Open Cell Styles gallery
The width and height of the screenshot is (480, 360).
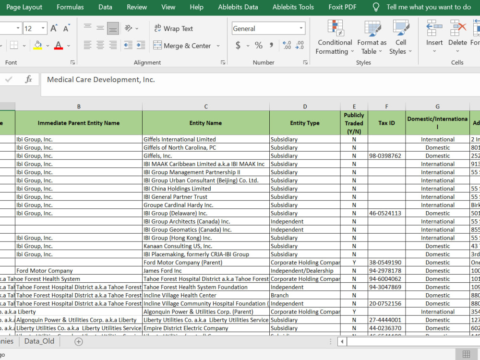pyautogui.click(x=401, y=37)
